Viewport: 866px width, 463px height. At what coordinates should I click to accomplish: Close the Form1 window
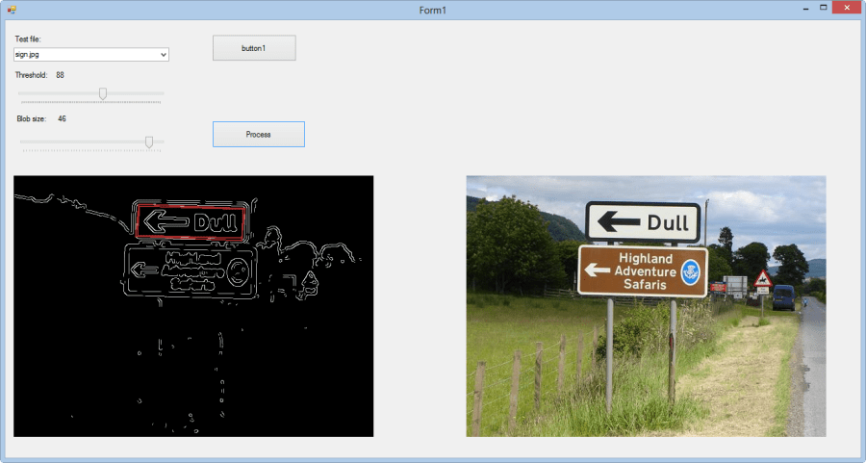point(846,8)
